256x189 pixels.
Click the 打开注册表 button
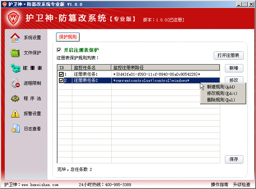229,55
